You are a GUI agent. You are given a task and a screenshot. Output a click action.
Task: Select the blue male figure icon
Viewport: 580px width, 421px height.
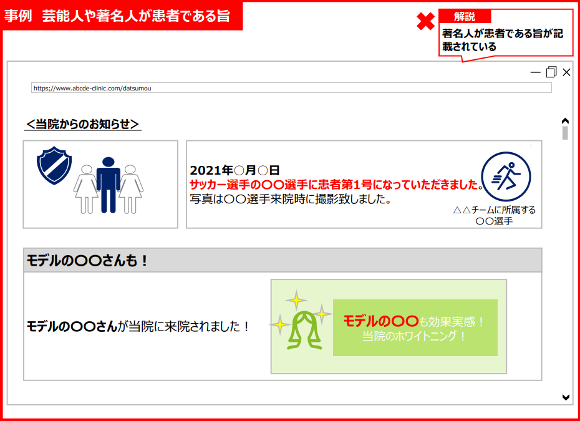point(109,184)
